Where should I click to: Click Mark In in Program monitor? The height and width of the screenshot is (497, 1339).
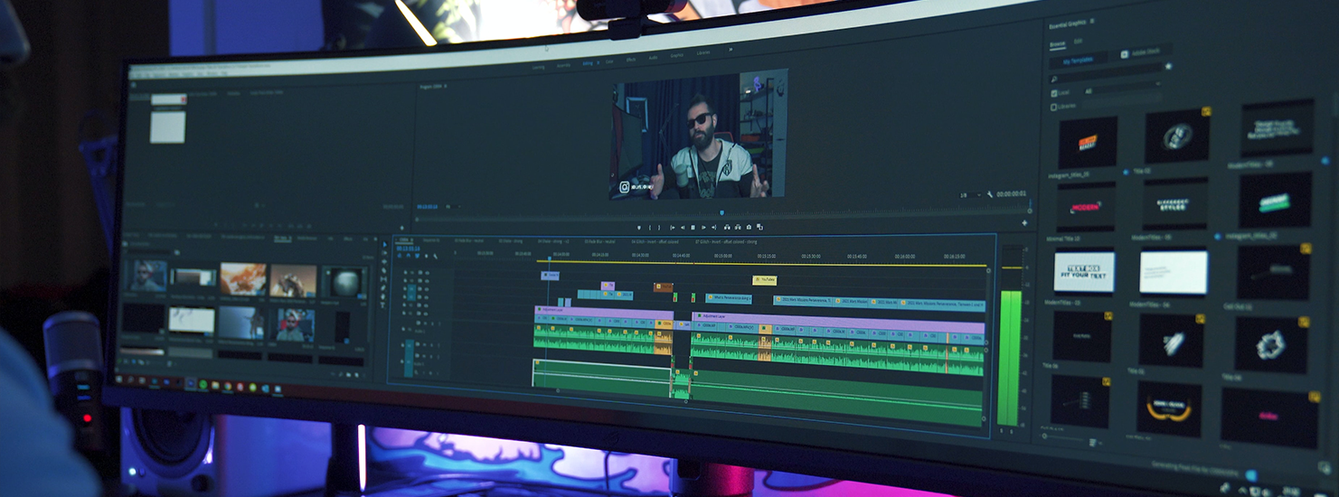[650, 228]
